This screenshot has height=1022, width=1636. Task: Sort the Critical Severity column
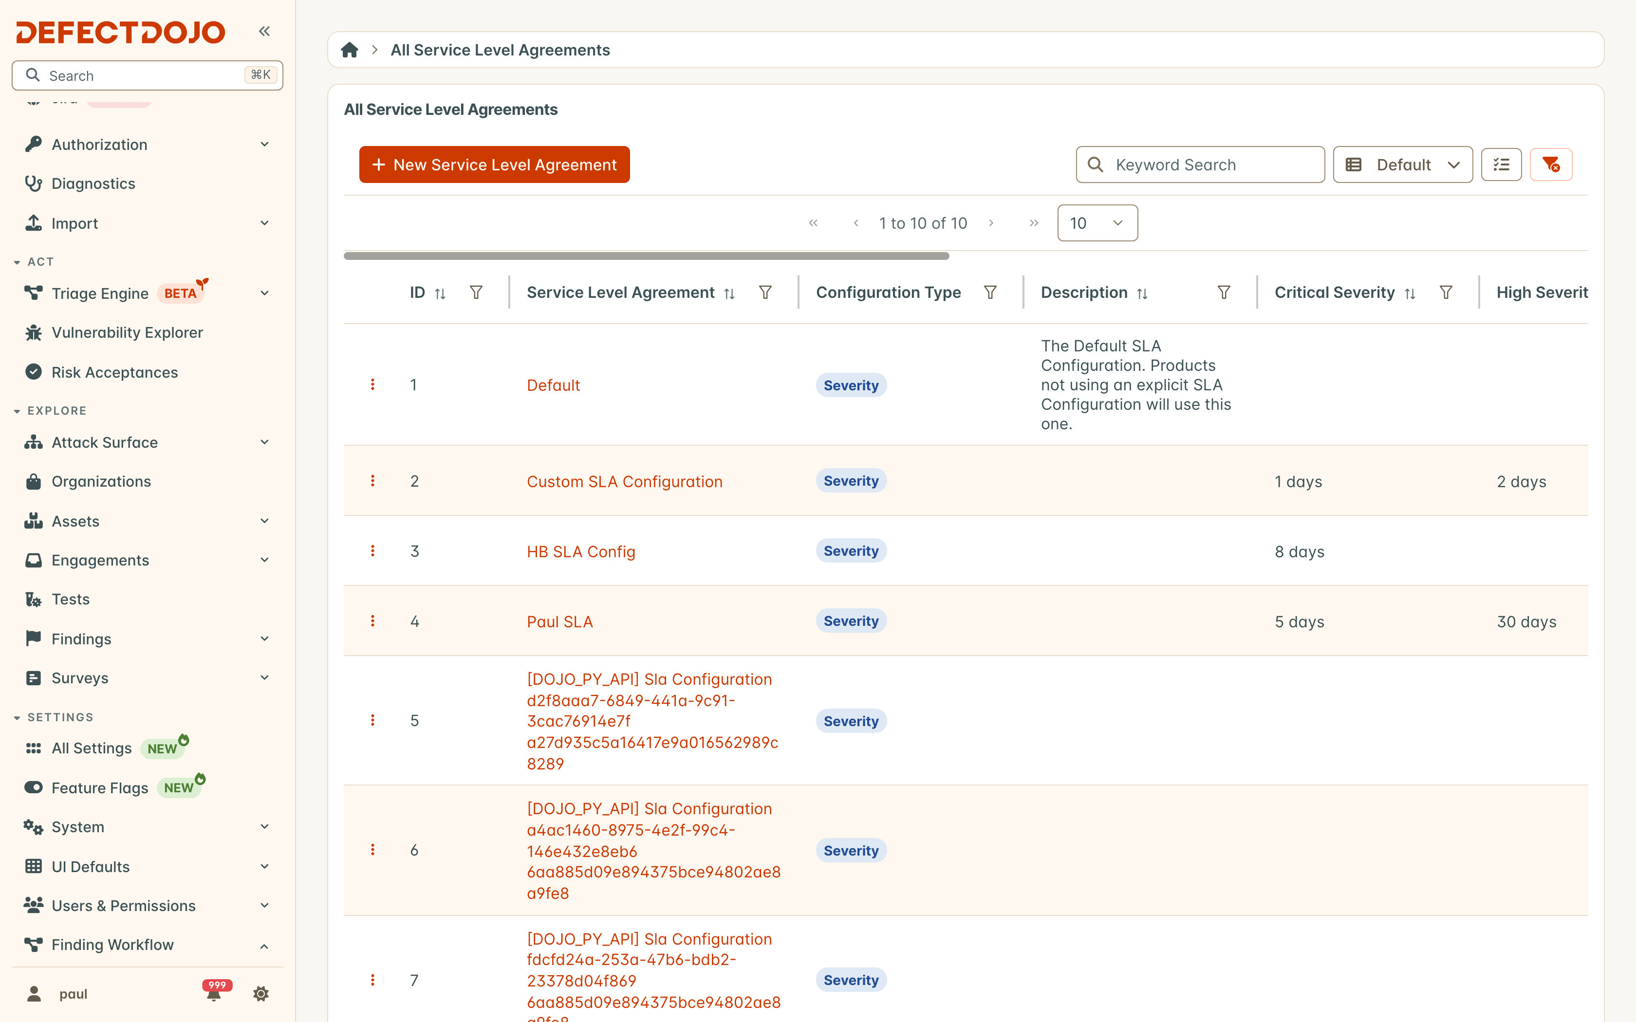[1410, 293]
